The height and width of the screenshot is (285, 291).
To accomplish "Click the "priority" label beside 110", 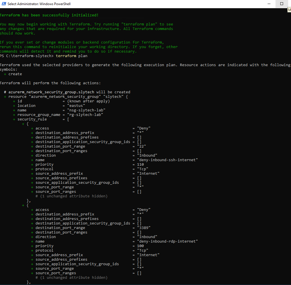I will pyautogui.click(x=44, y=165).
